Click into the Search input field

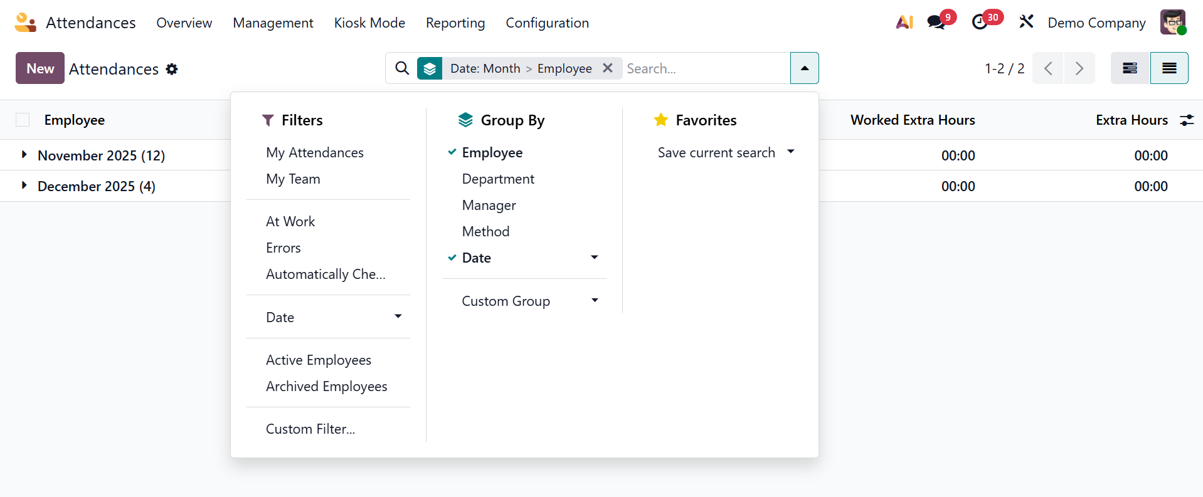(706, 68)
